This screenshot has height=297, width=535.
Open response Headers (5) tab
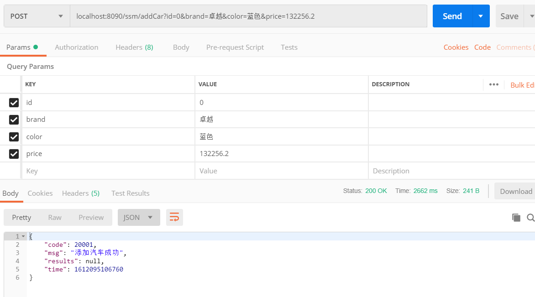click(80, 193)
